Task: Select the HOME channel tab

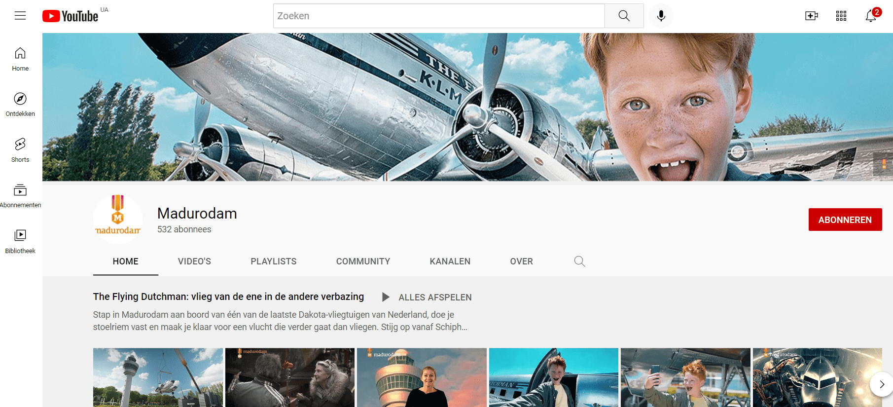Action: point(126,261)
